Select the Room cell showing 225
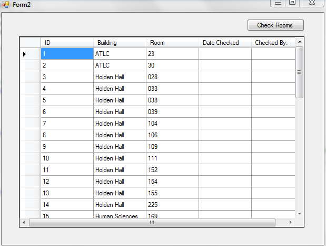This screenshot has height=246, width=326. pyautogui.click(x=172, y=205)
